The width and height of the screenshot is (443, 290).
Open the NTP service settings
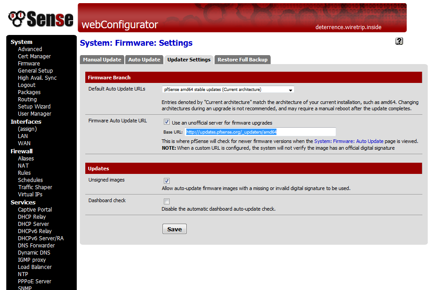[x=23, y=274]
